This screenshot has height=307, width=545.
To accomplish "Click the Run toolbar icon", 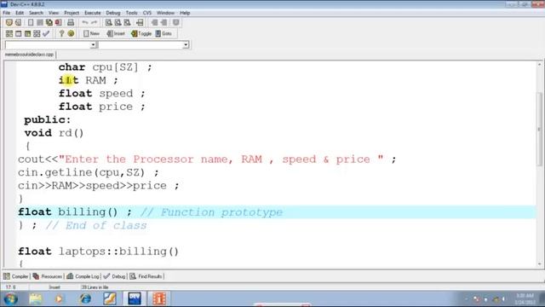I will point(19,33).
